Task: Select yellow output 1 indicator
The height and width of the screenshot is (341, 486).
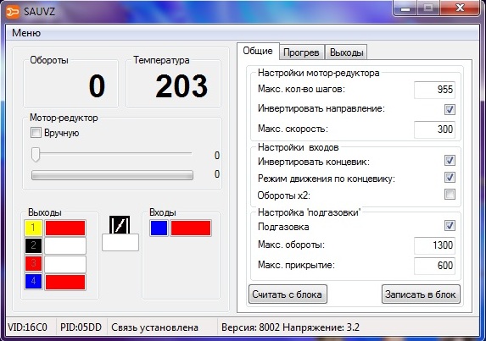Action: coord(33,228)
